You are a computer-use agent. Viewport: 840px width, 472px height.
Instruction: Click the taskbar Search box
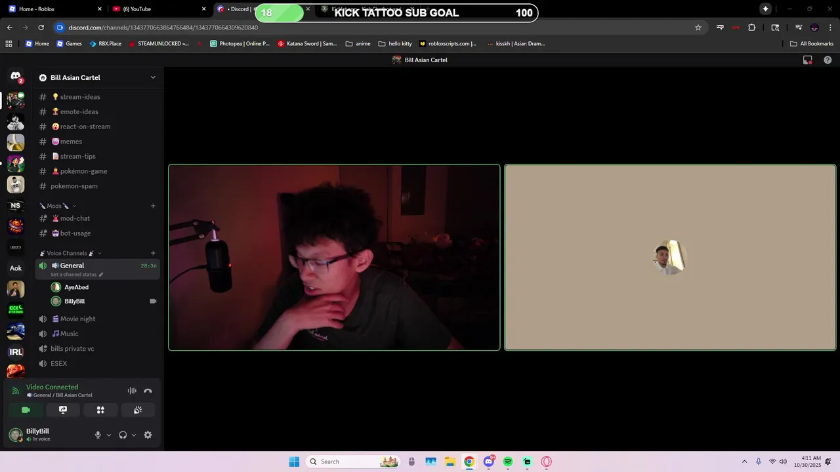[354, 462]
